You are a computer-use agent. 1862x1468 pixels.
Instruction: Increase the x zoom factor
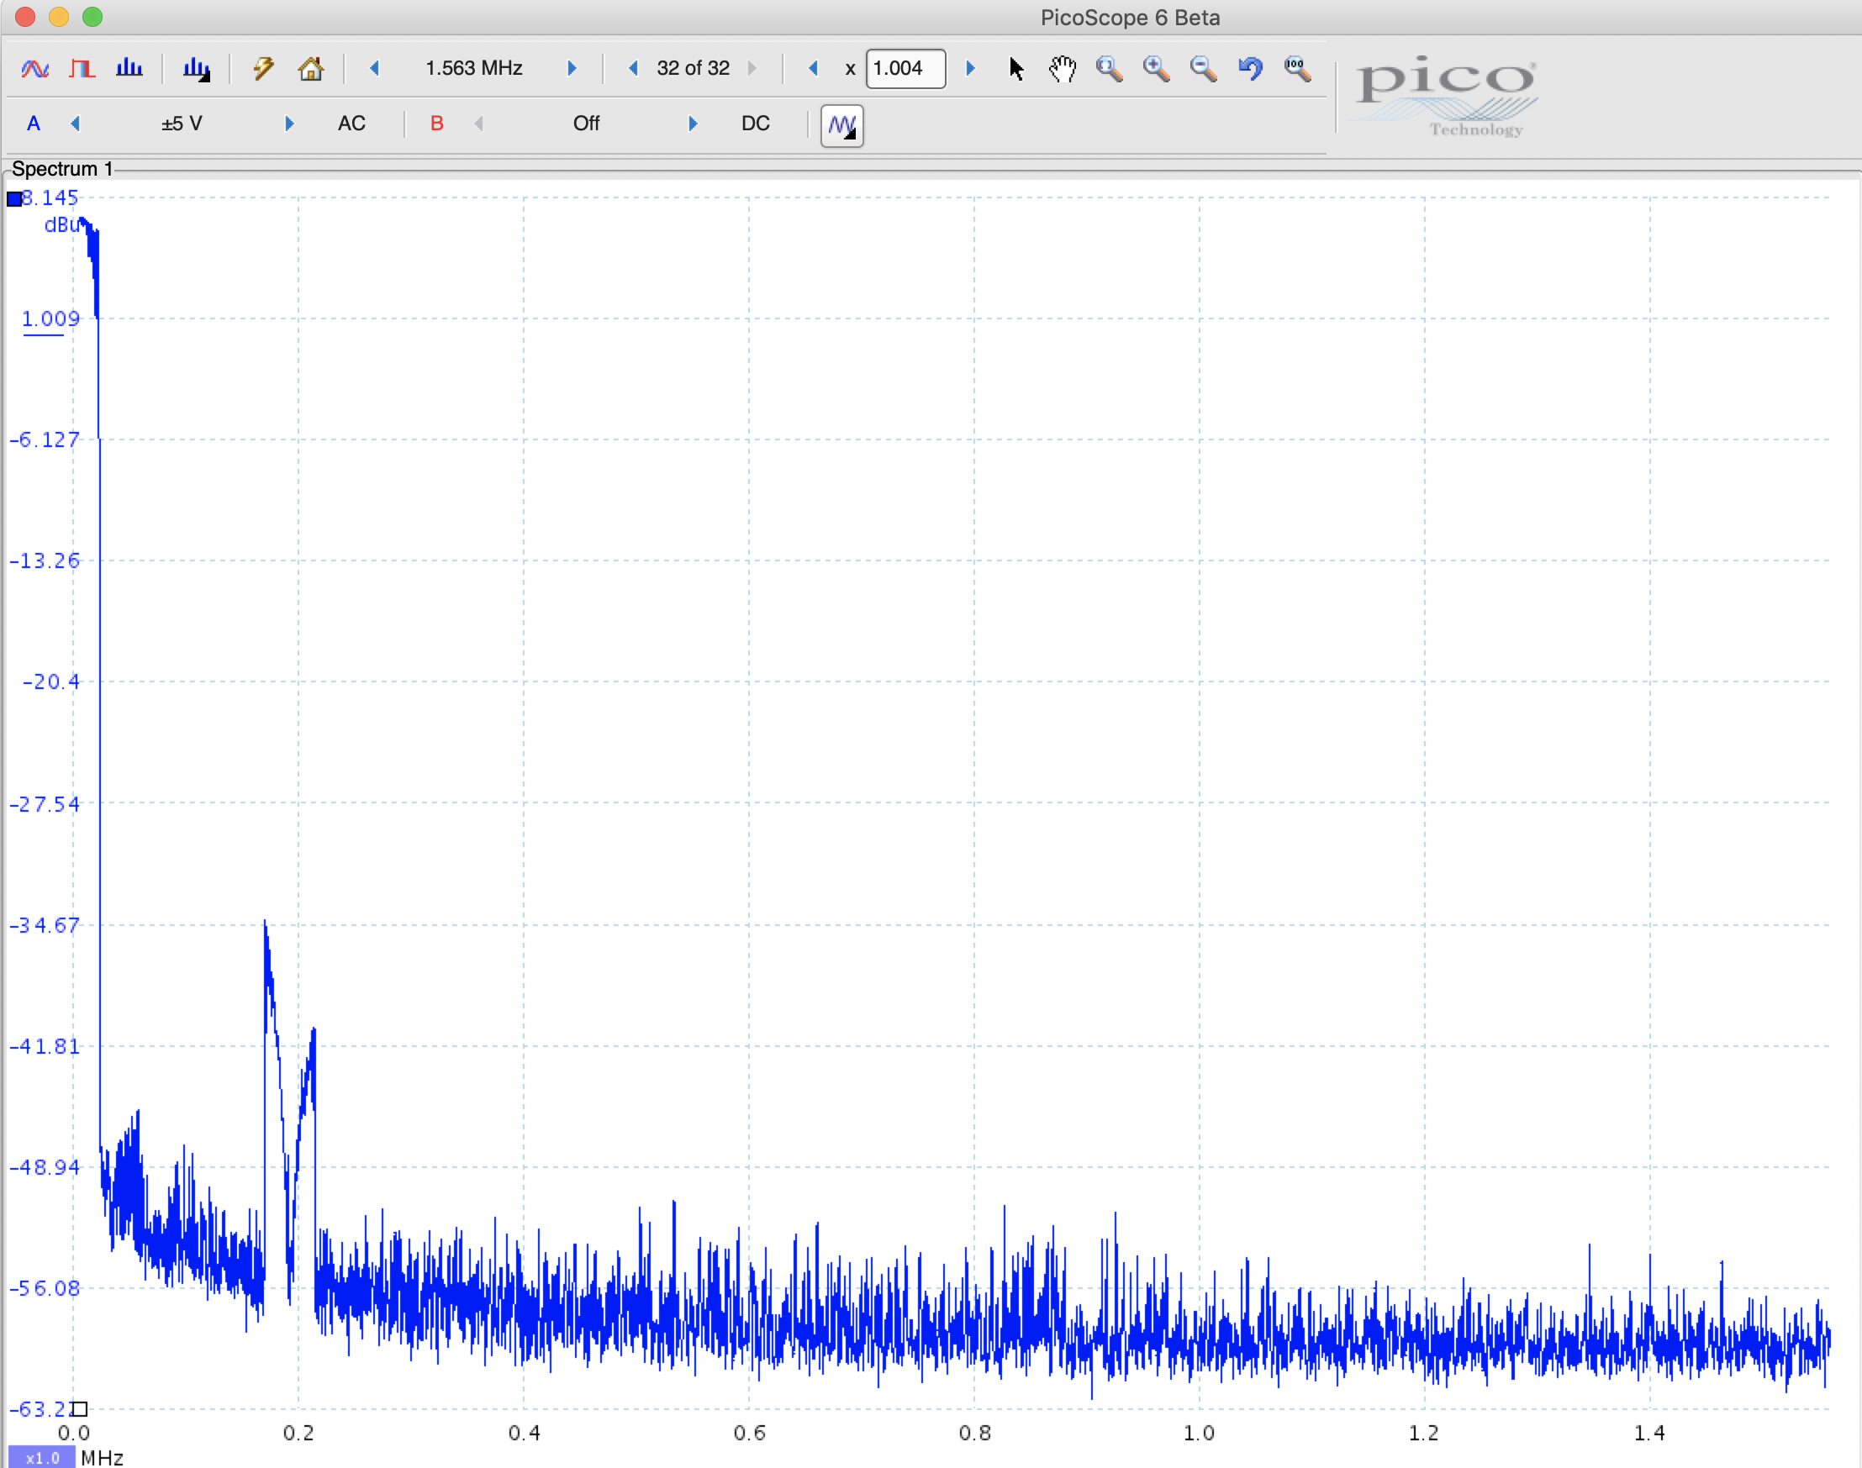click(x=971, y=68)
